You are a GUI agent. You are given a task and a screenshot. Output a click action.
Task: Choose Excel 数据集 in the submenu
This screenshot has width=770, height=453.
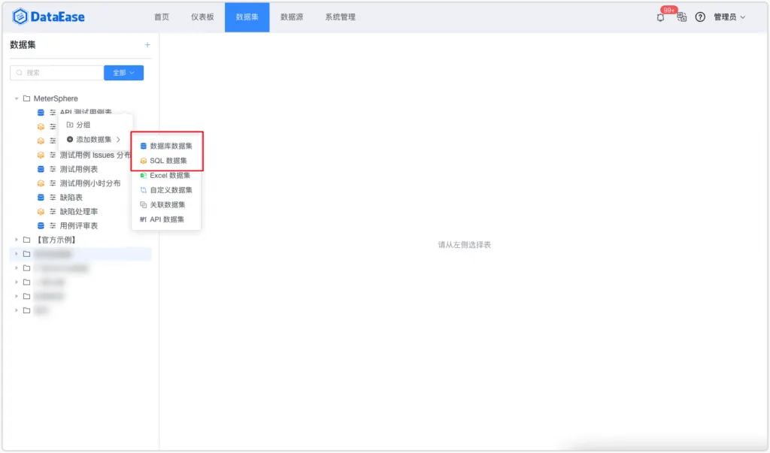point(166,175)
